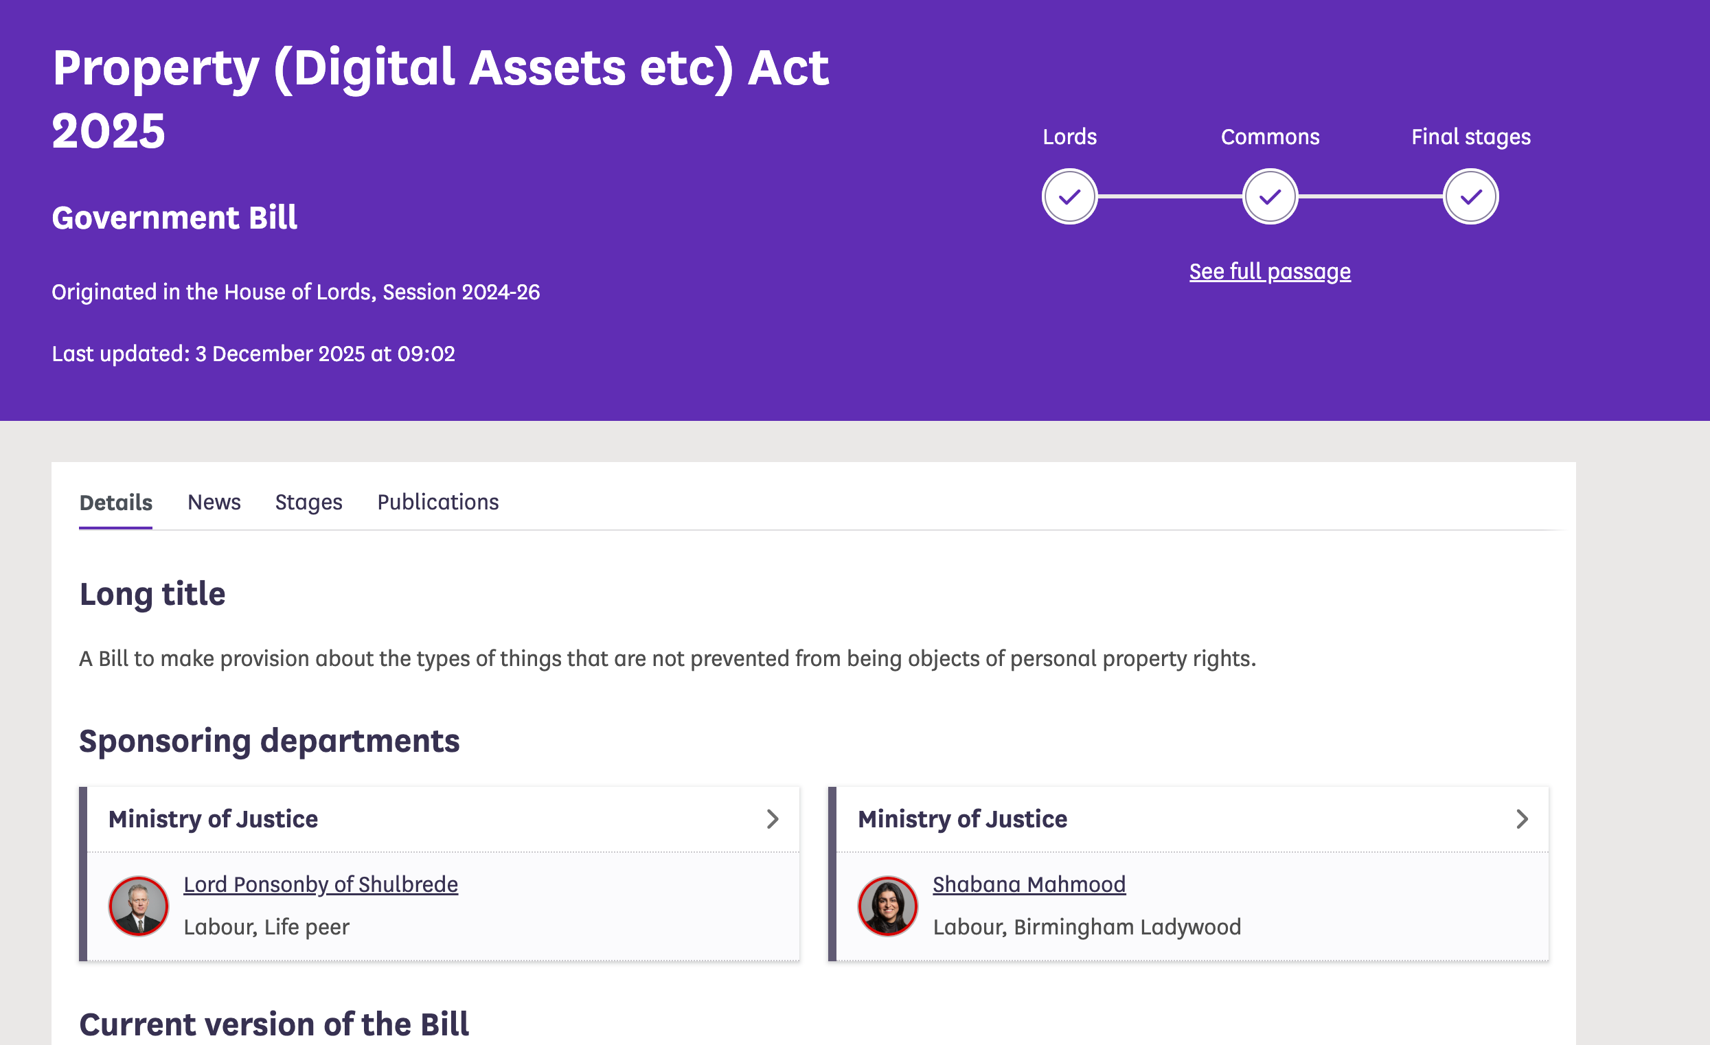Open Lord Ponsonby of Shulbrede's profile link
This screenshot has width=1710, height=1045.
pos(321,884)
